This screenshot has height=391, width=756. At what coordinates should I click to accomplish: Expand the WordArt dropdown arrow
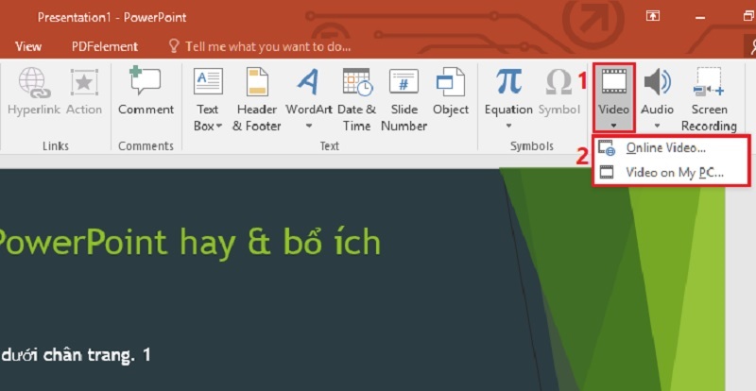tap(309, 127)
